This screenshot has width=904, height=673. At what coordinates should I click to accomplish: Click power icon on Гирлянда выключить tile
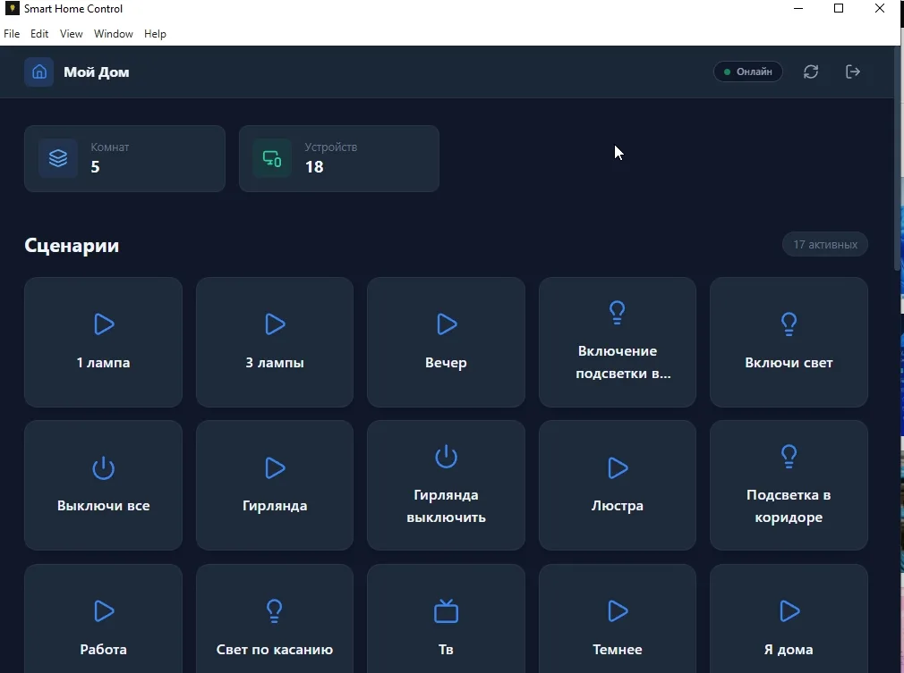446,457
